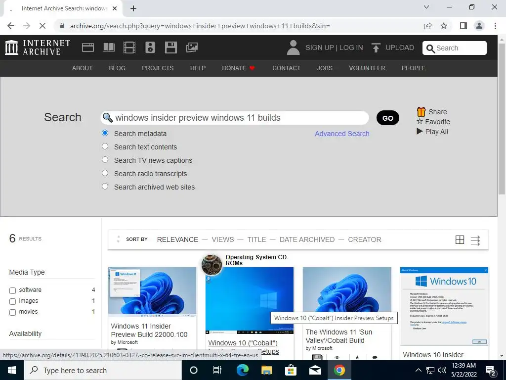Click the Windows taskbar search box

[103, 370]
